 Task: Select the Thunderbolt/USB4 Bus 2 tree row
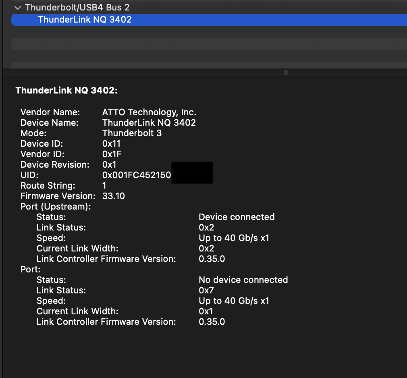(x=209, y=8)
